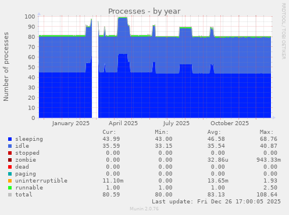
Task: Click the 'paging' legend label
Action: tap(26, 174)
